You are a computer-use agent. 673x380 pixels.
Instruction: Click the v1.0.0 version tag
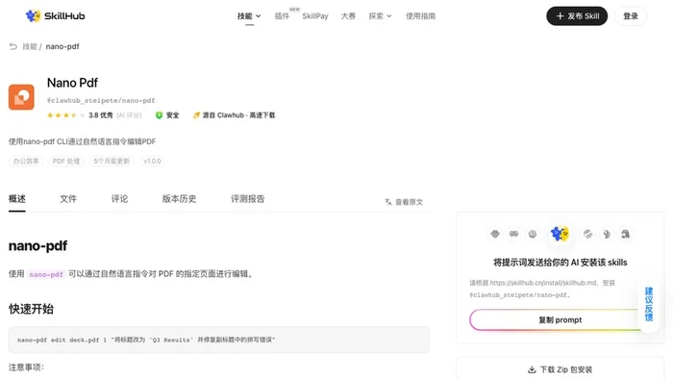pos(152,161)
